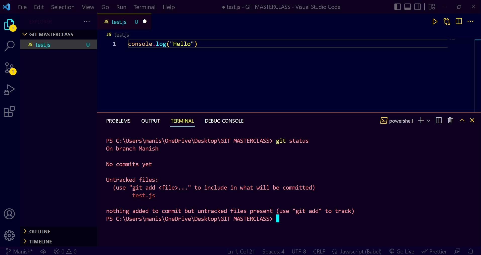Open the Go menu
The height and width of the screenshot is (255, 481).
(x=105, y=7)
